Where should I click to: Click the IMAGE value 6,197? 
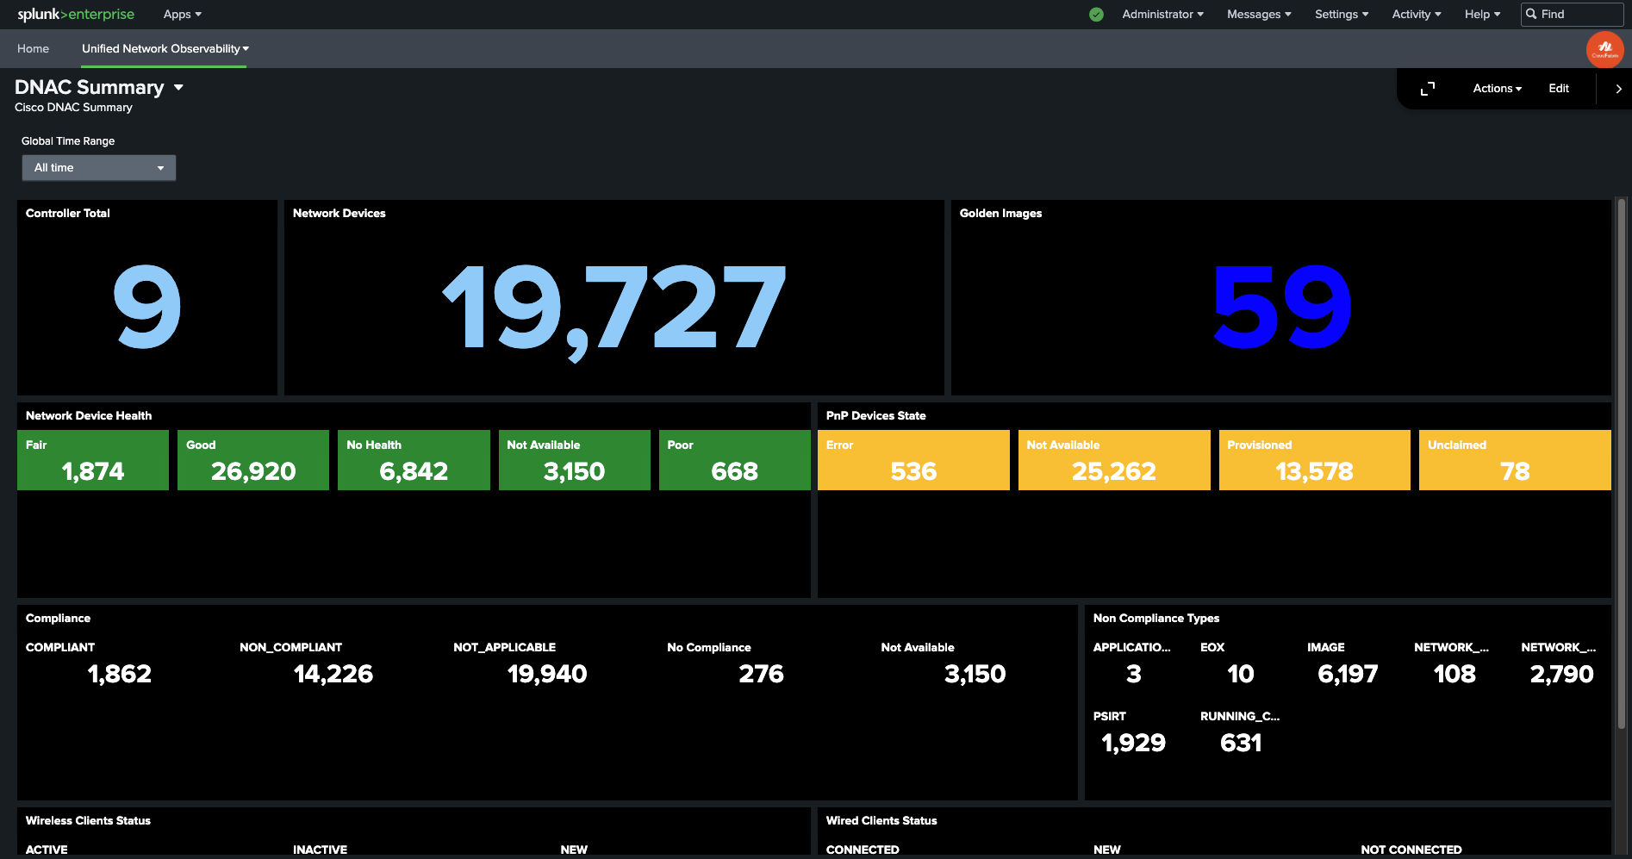[1348, 674]
